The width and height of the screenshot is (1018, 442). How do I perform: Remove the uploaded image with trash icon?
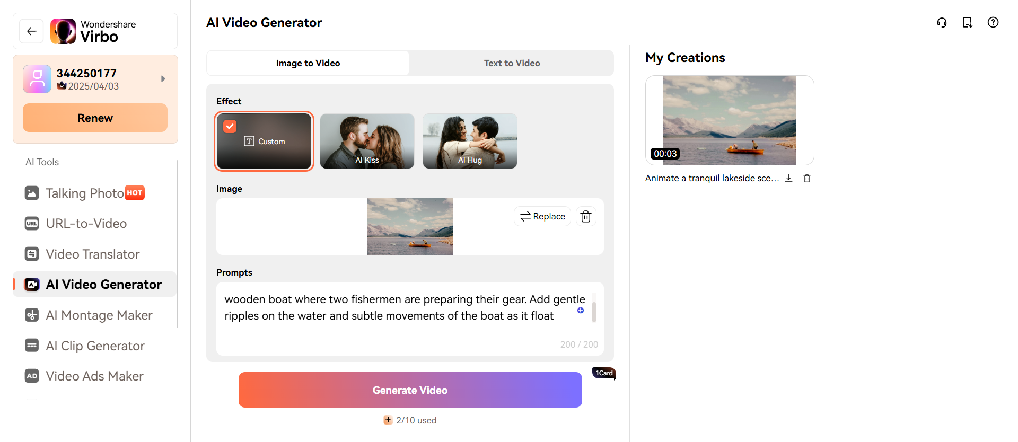pyautogui.click(x=585, y=216)
